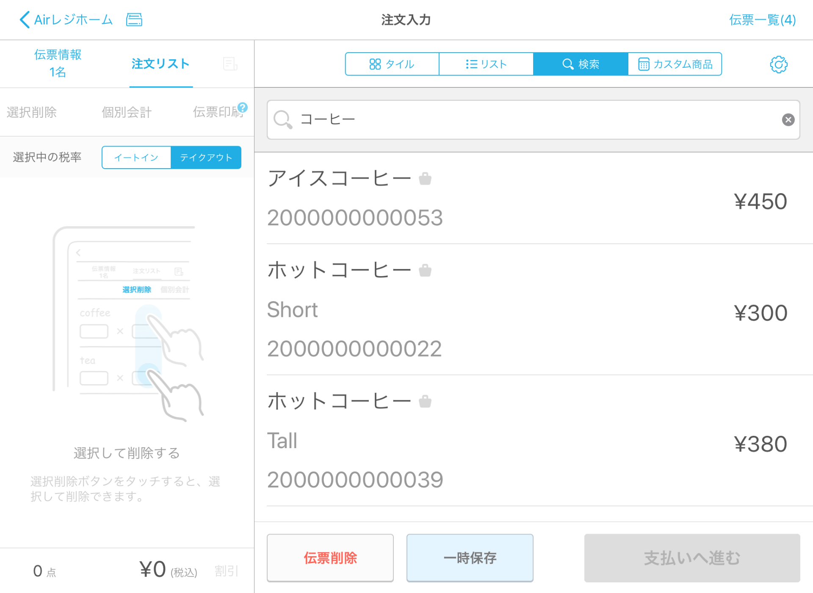Viewport: 813px width, 593px height.
Task: Click 伝票削除 button
Action: pyautogui.click(x=330, y=558)
